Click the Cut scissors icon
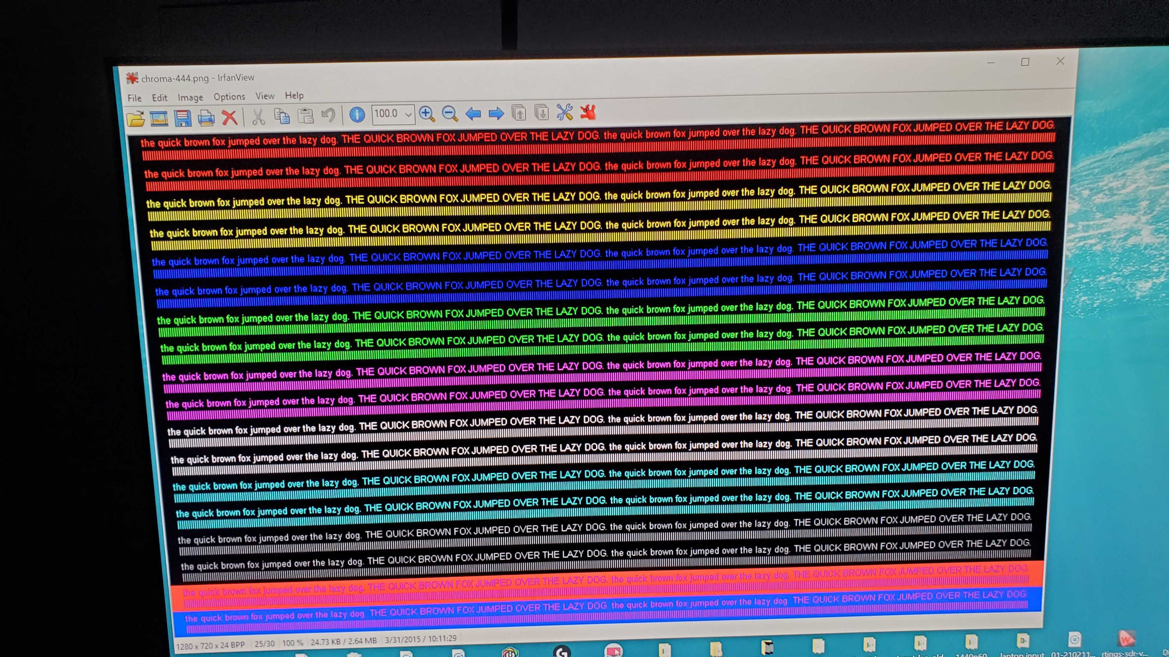This screenshot has width=1169, height=657. click(x=258, y=117)
